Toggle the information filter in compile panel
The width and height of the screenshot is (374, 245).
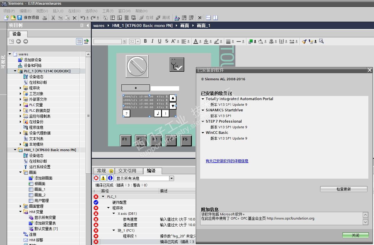pyautogui.click(x=110, y=178)
